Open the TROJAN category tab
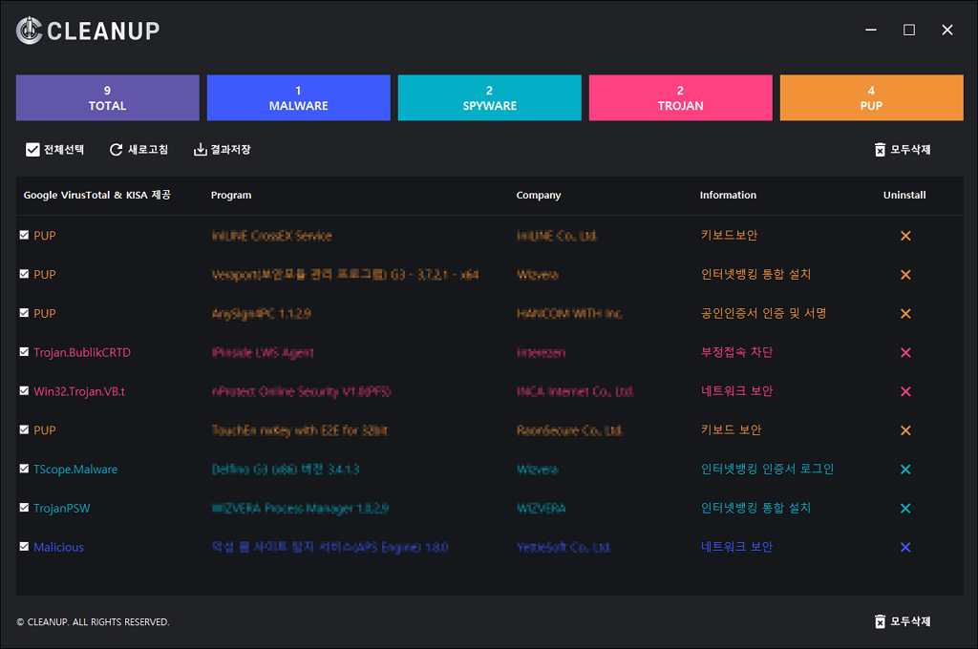This screenshot has height=649, width=978. [680, 98]
